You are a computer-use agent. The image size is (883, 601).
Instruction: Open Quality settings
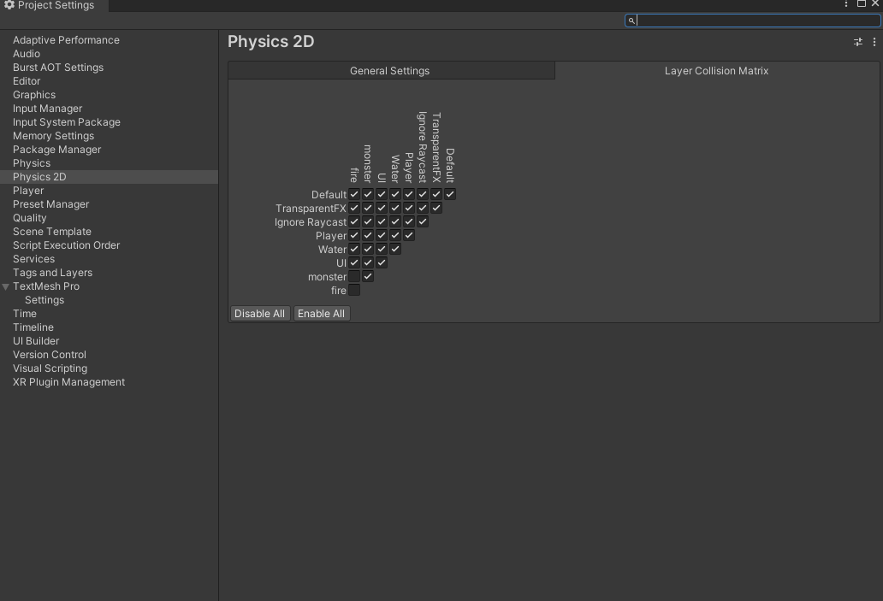pyautogui.click(x=29, y=218)
